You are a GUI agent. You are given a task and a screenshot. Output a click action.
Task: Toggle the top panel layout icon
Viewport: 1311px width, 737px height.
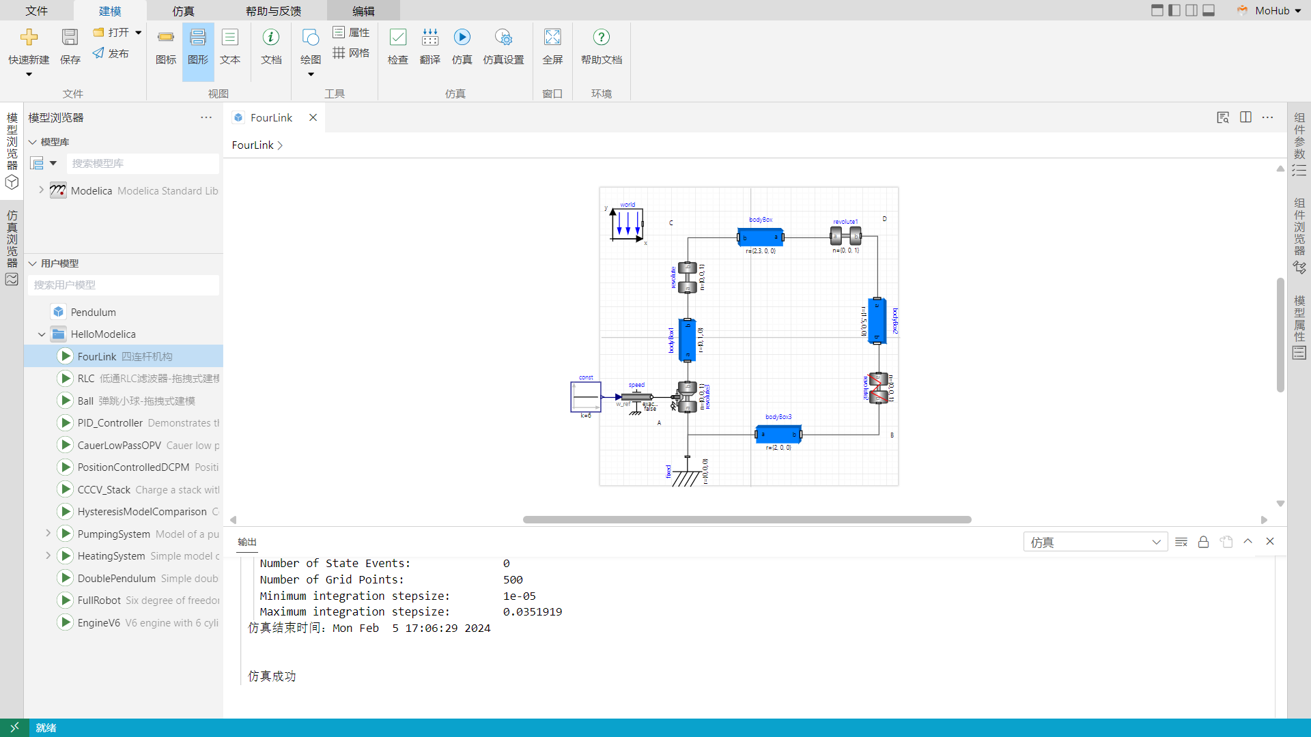click(1157, 10)
